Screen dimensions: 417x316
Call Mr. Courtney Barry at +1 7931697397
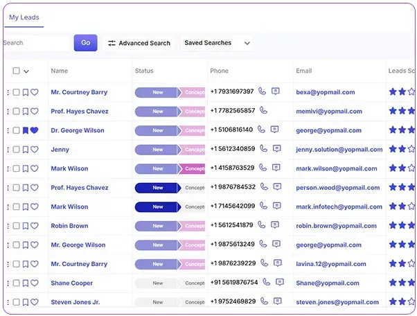tap(263, 91)
